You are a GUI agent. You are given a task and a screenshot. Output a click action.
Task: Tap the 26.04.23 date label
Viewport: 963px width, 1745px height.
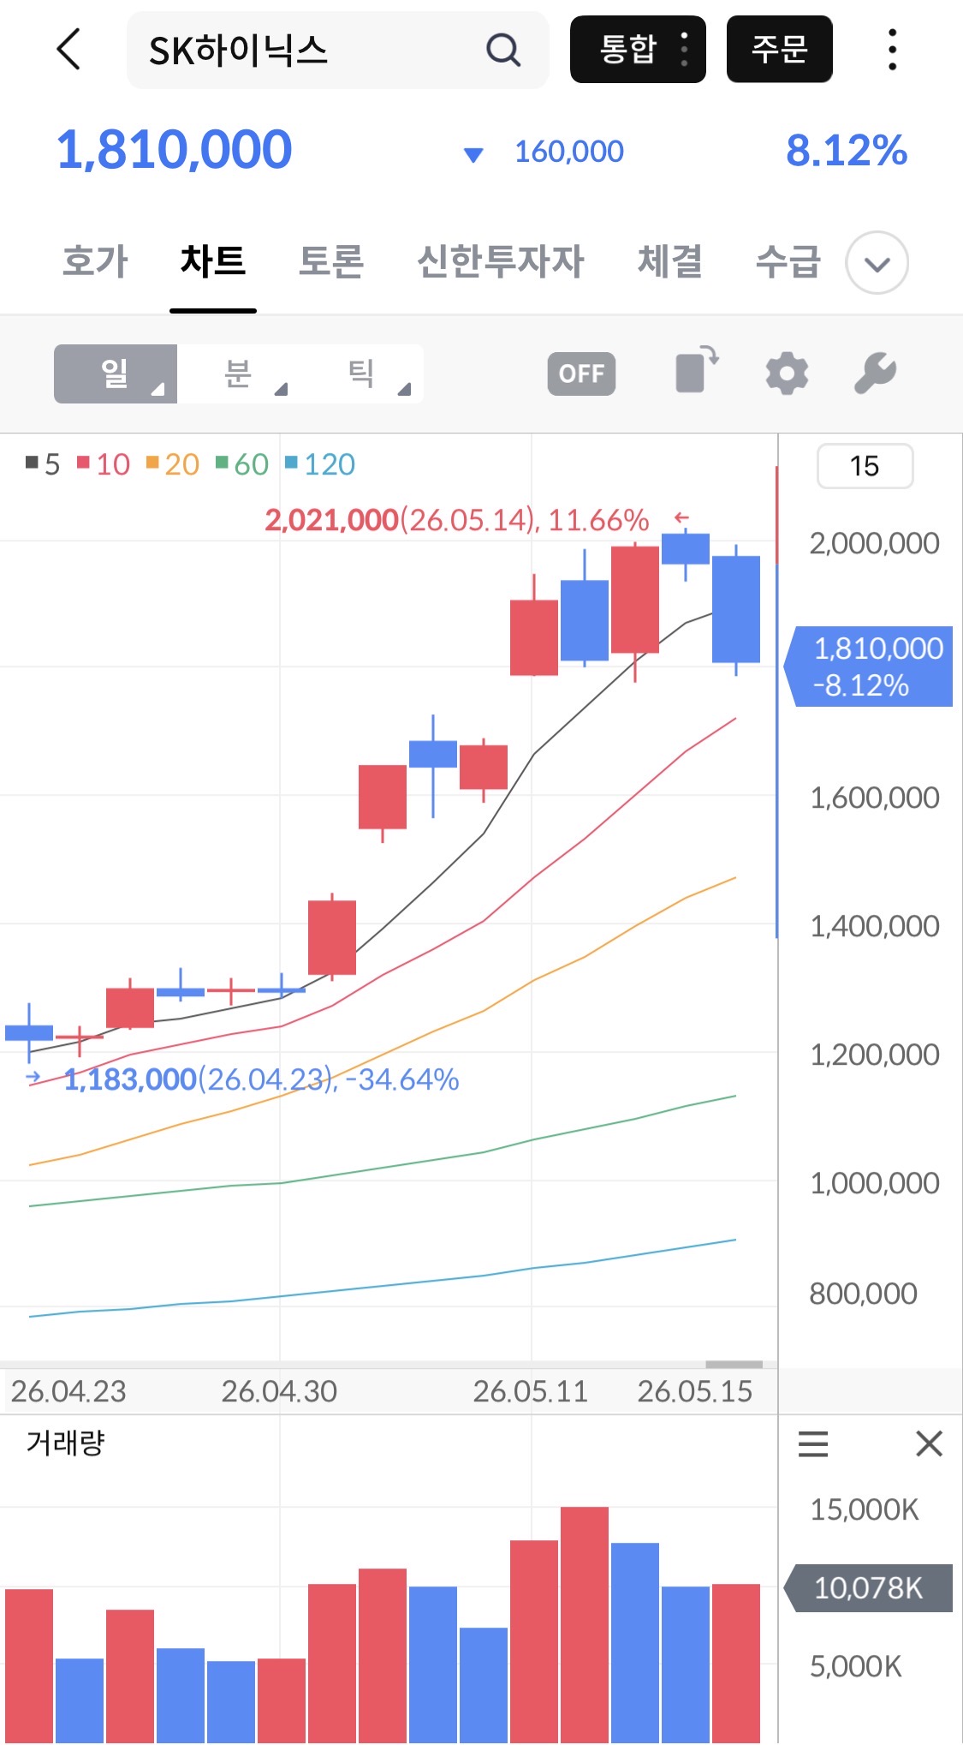click(68, 1391)
